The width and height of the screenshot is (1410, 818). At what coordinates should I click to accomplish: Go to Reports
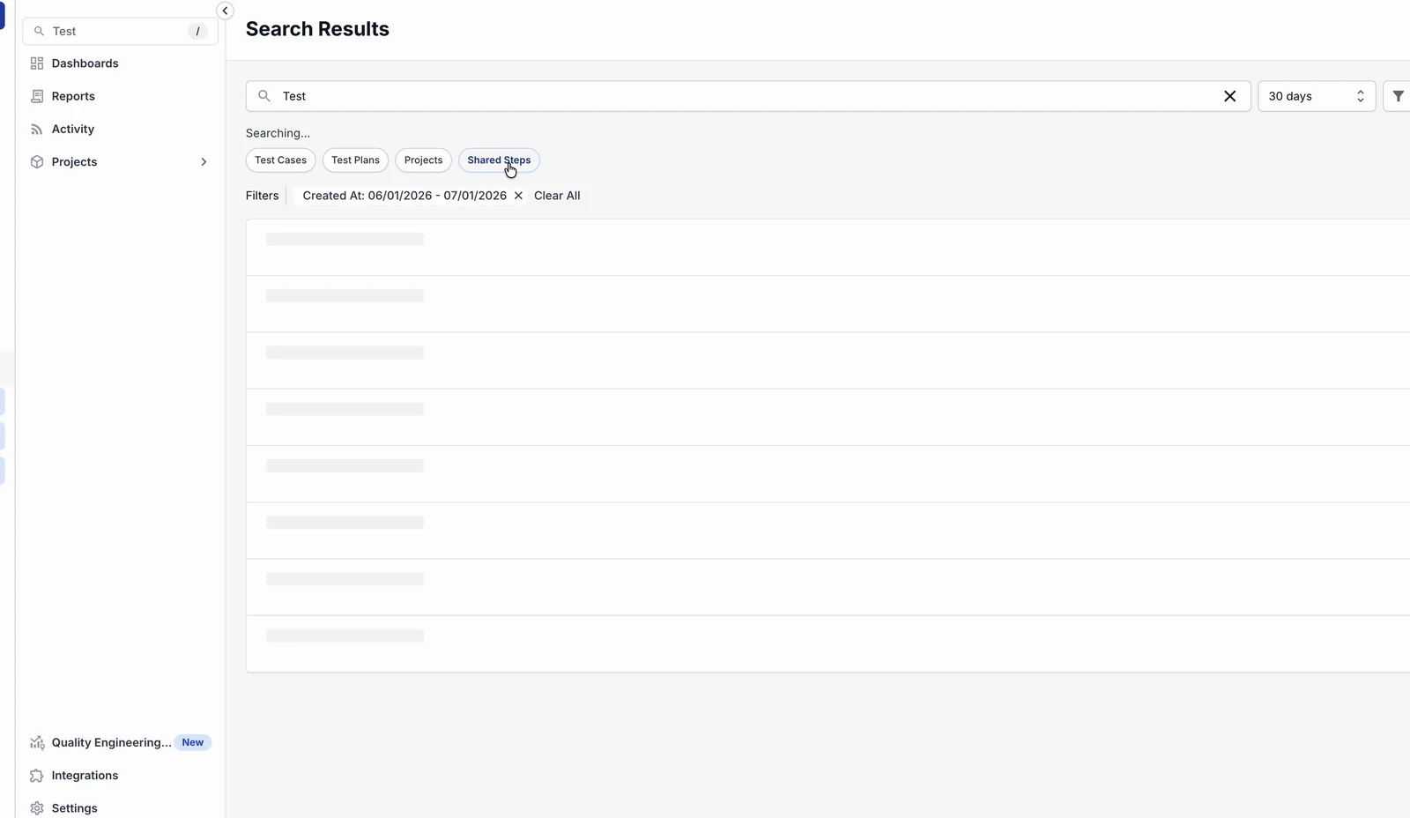73,96
